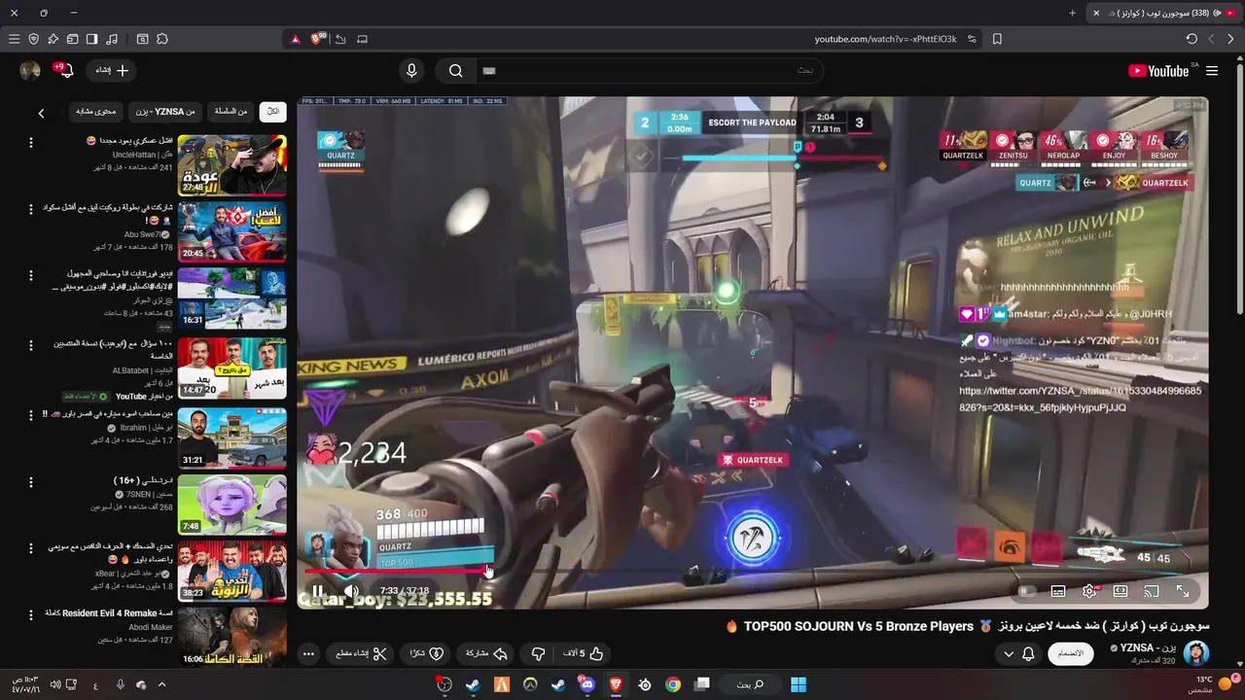Open options menu for the ١٠٠ سؤال مع video
This screenshot has height=700, width=1245.
coord(30,346)
